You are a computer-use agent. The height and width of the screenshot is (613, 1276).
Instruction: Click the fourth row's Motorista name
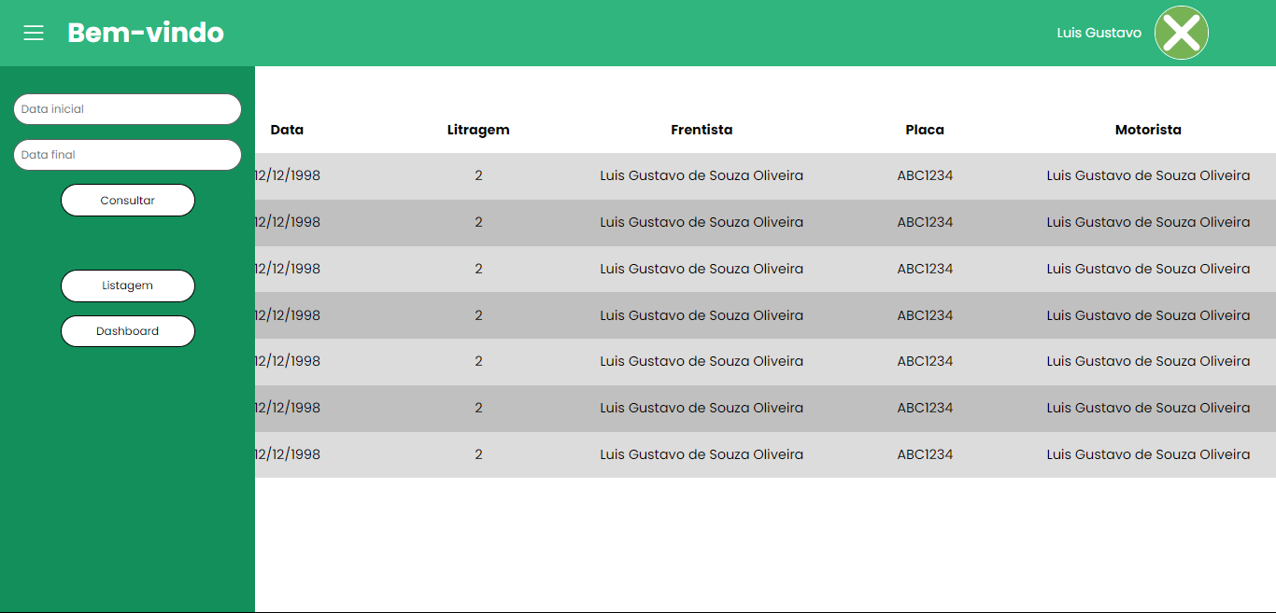click(1148, 315)
